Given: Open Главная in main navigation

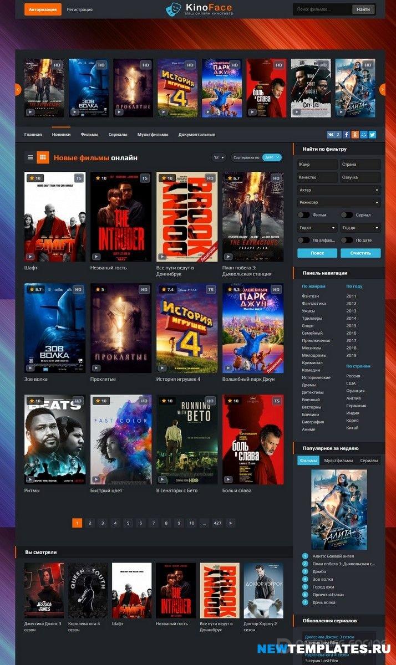Looking at the screenshot, I should [33, 135].
